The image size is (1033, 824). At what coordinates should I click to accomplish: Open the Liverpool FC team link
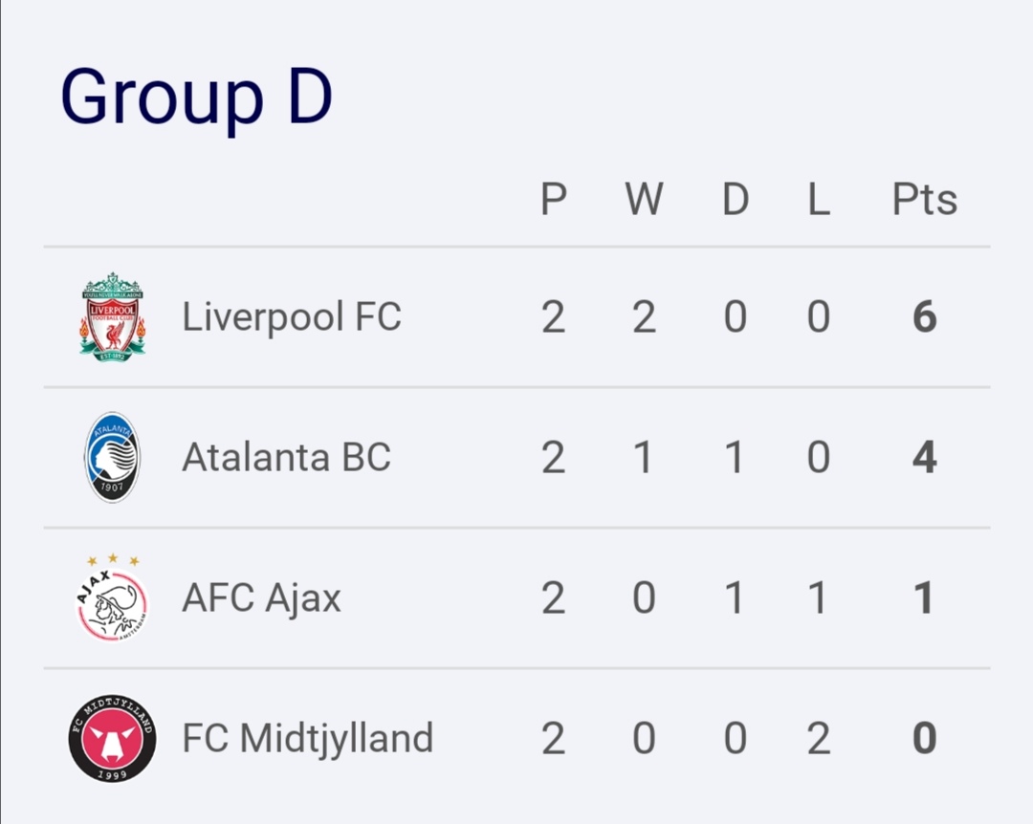click(x=292, y=316)
